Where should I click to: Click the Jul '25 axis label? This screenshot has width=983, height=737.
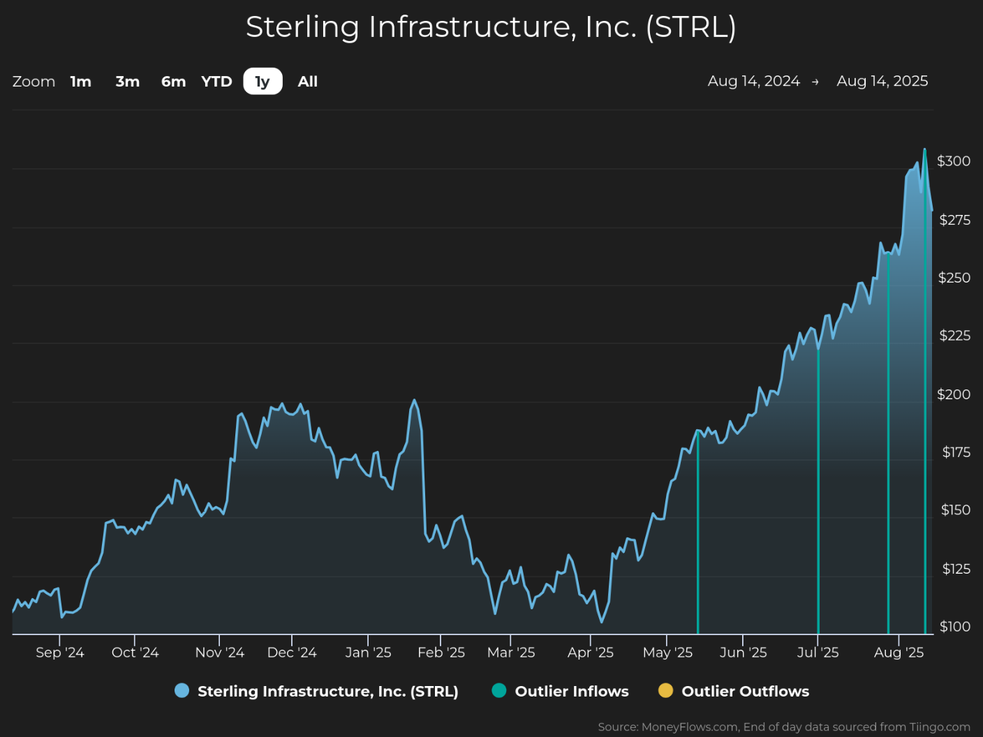(x=818, y=653)
